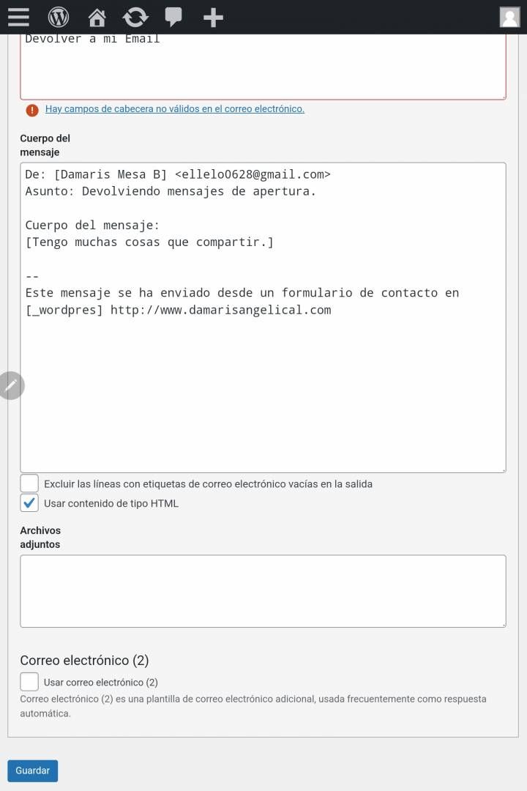Focus the Cuerpo del mensaje text area
527x791 pixels.
[x=263, y=318]
